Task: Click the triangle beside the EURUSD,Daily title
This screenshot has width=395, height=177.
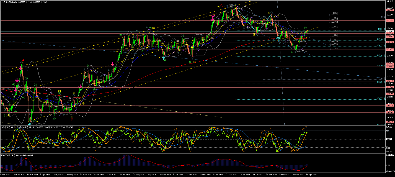Action: (2, 2)
